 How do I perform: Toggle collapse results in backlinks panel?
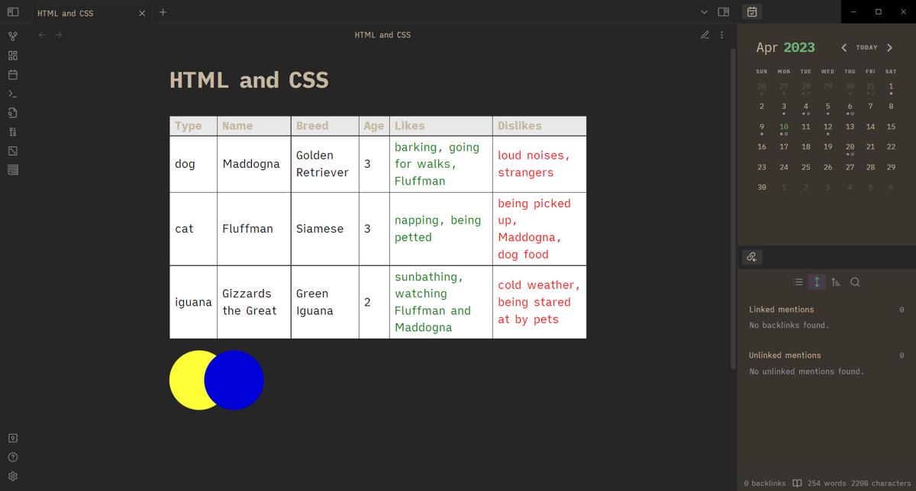(x=797, y=281)
